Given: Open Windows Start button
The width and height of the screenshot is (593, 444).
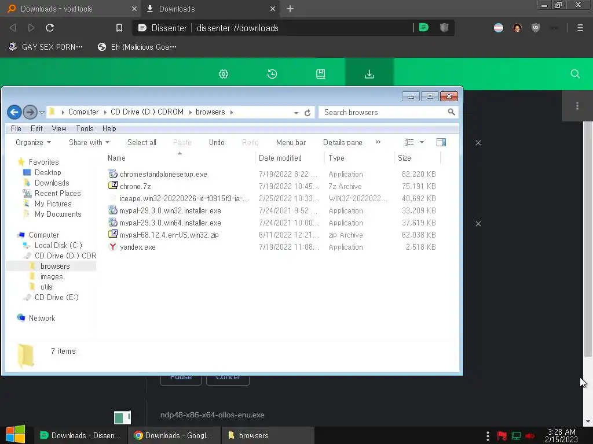Looking at the screenshot, I should (16, 435).
